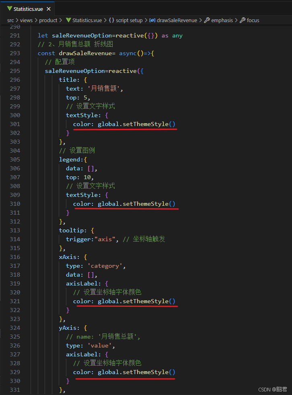
Task: Open the focus breadcrumb segment
Action: coord(253,21)
